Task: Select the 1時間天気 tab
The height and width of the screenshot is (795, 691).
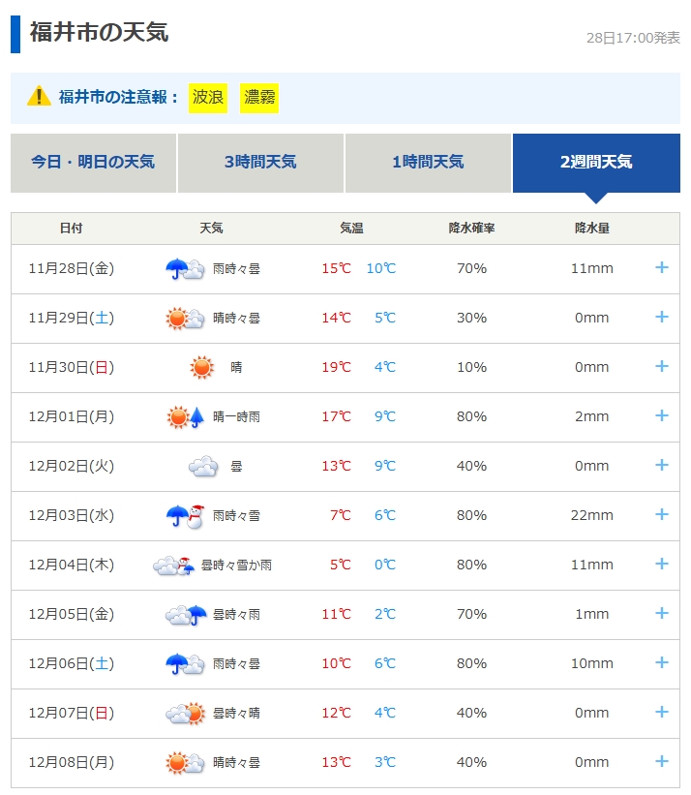Action: pyautogui.click(x=428, y=163)
